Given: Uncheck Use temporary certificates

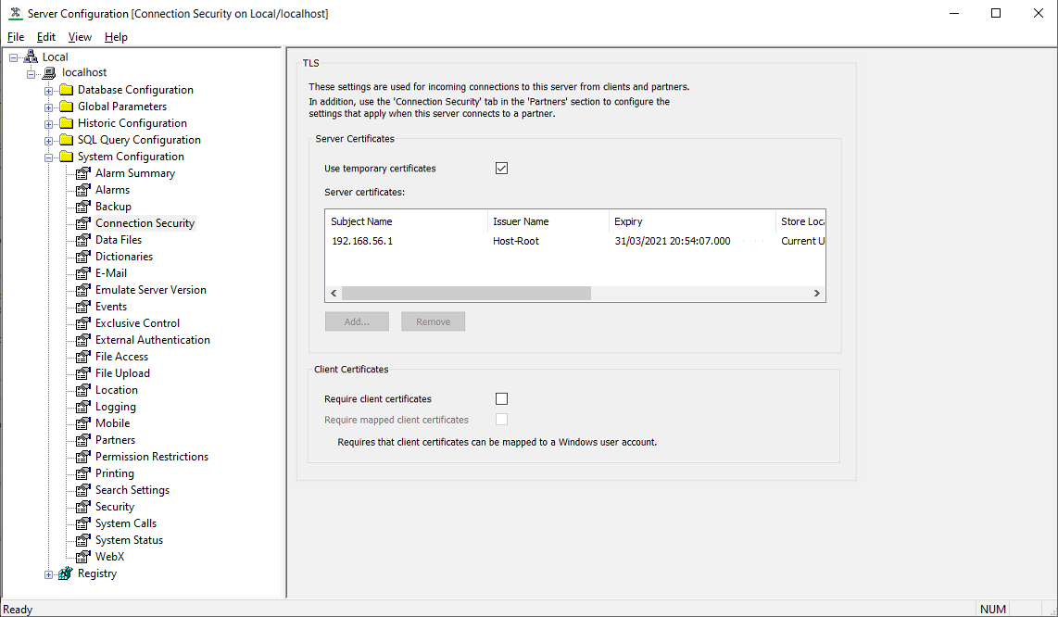Looking at the screenshot, I should 501,168.
